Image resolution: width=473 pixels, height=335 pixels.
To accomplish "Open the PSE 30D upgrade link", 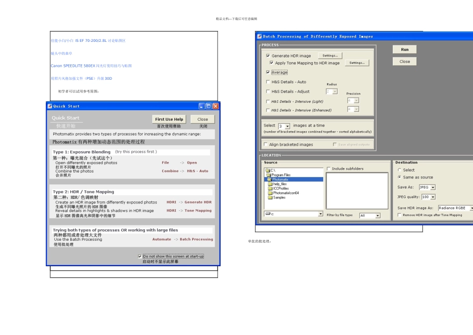I will pos(82,78).
